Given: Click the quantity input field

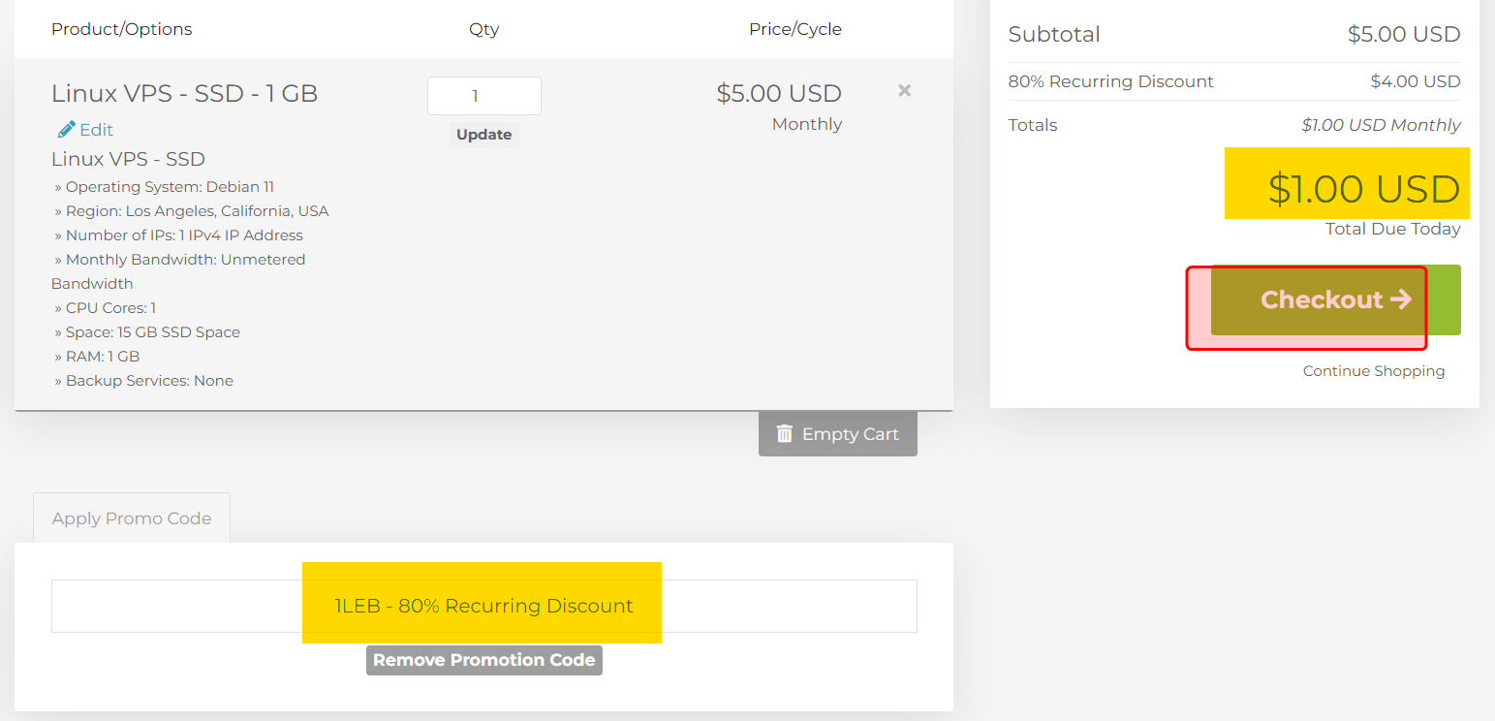Looking at the screenshot, I should click(x=483, y=96).
